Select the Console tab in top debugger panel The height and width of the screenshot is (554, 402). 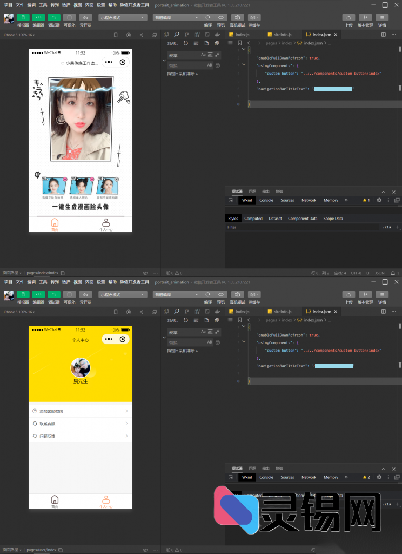click(x=266, y=200)
